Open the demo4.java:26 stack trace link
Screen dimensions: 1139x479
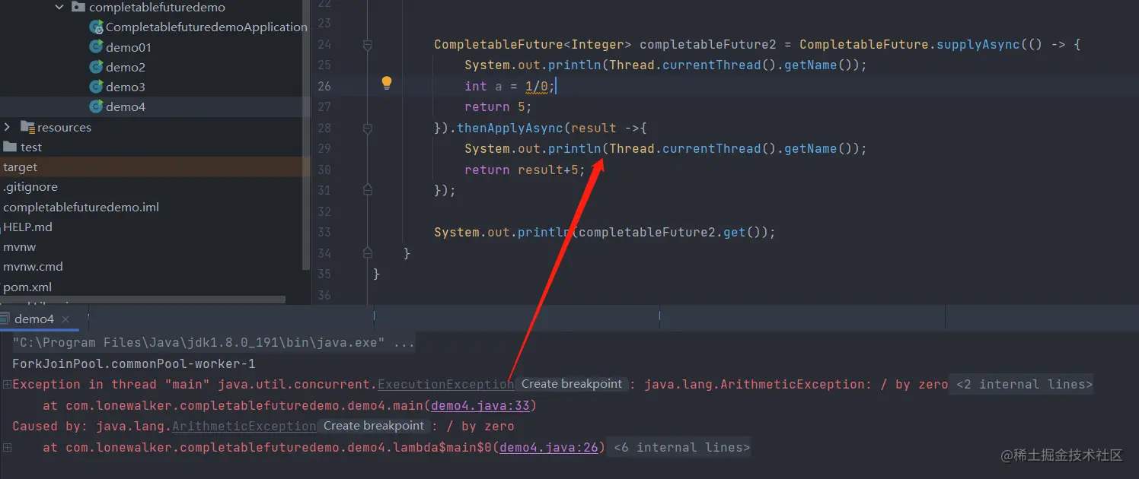click(548, 447)
